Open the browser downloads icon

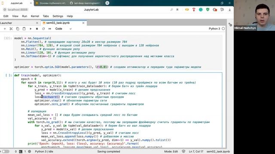pyautogui.click(x=229, y=10)
